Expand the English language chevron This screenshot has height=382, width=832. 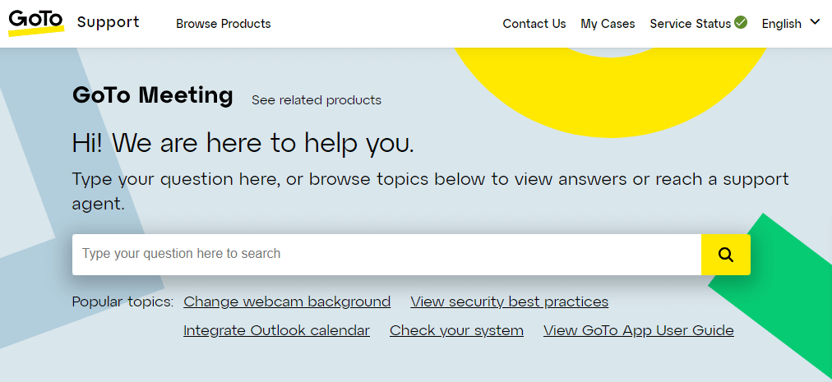[x=815, y=23]
